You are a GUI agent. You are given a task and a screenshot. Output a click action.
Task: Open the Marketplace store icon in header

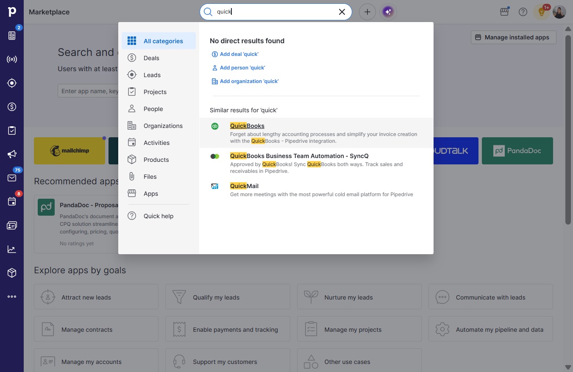[x=504, y=12]
